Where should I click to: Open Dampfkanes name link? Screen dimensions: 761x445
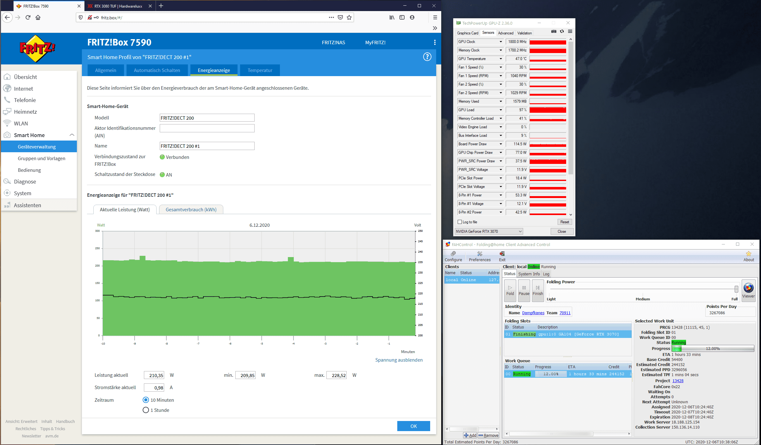pyautogui.click(x=533, y=313)
